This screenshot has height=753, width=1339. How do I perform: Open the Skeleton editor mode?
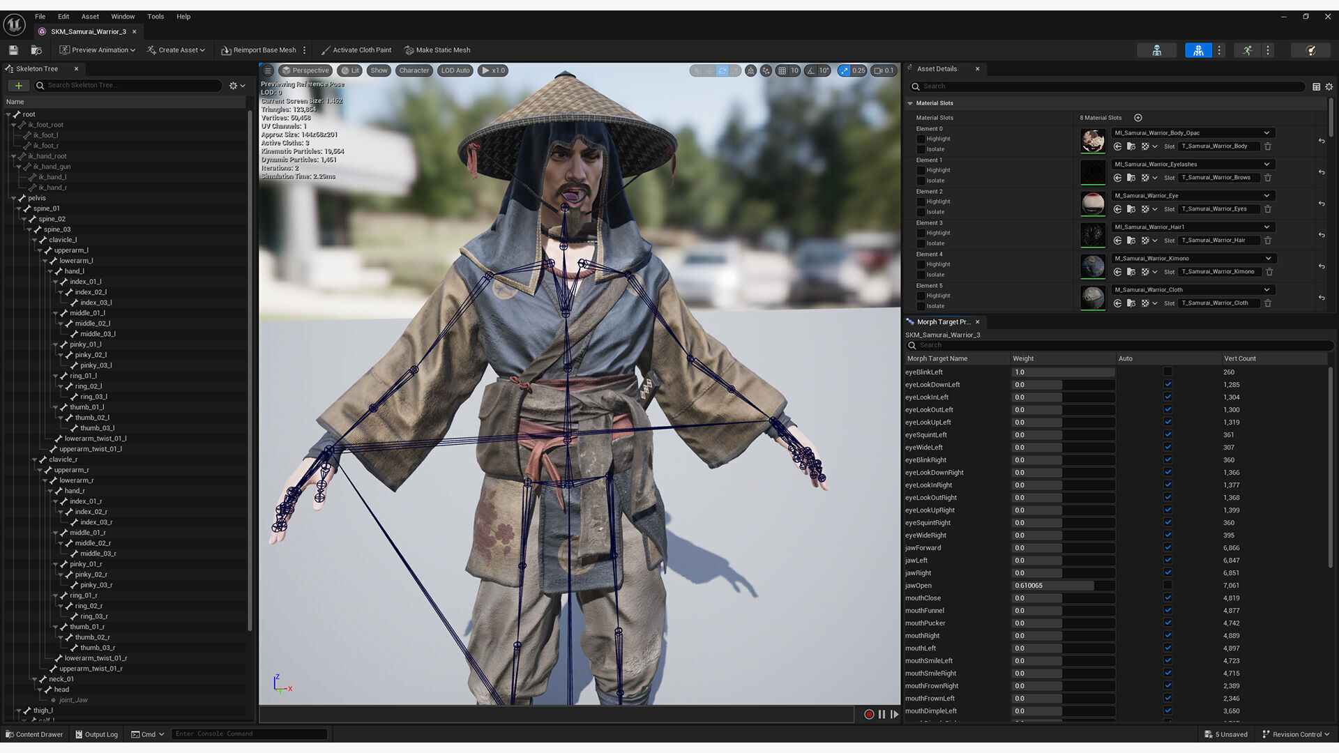click(1156, 50)
